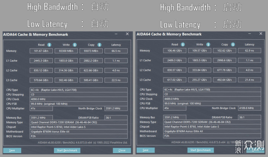Viewport: 268px width, 157px height.
Task: Select Memory Write value 109.57 GB/s
Action: (x=200, y=50)
